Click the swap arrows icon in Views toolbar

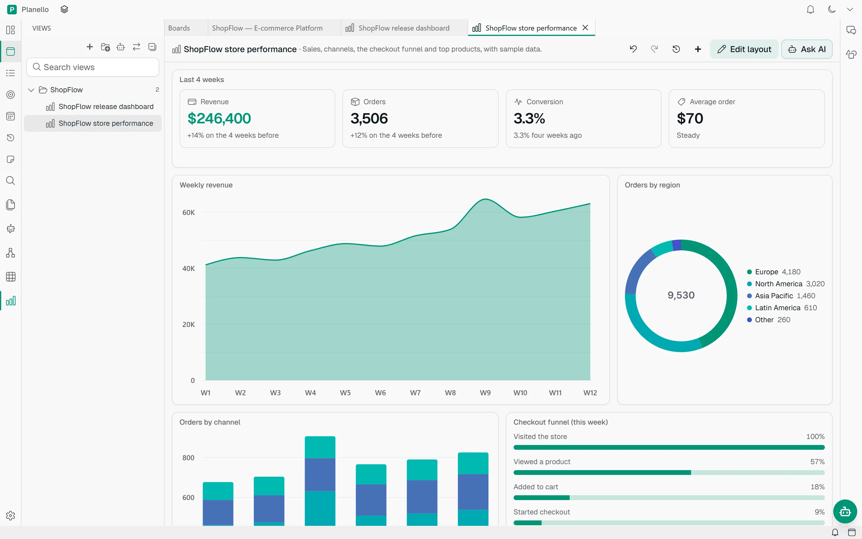pos(136,47)
